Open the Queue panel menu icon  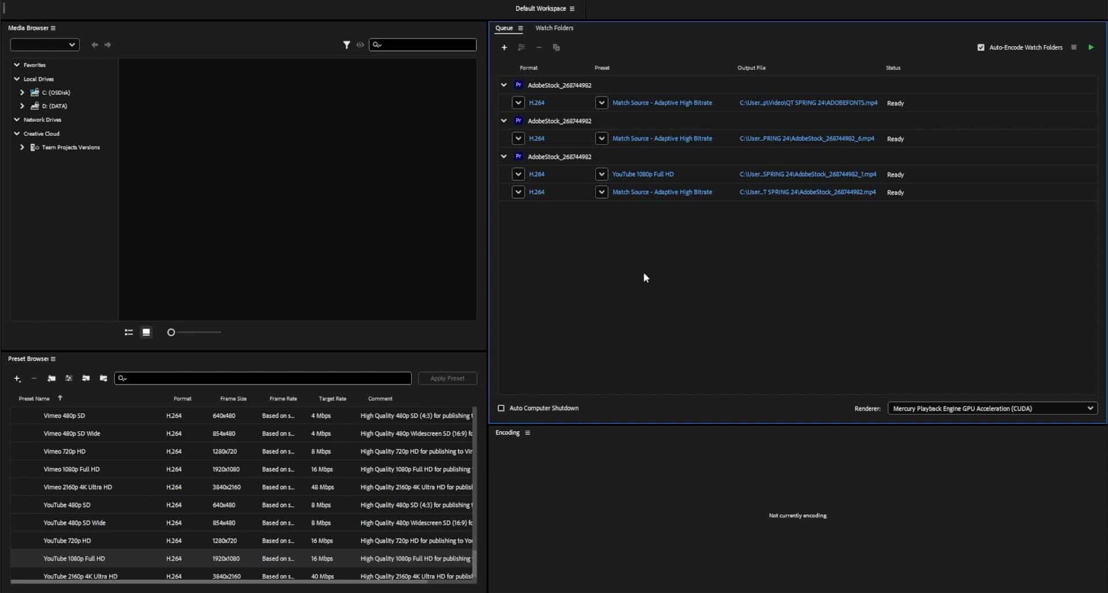[520, 28]
